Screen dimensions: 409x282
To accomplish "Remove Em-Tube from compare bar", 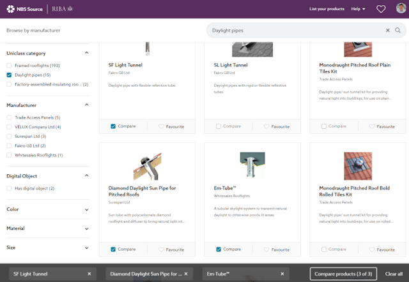I will click(282, 274).
